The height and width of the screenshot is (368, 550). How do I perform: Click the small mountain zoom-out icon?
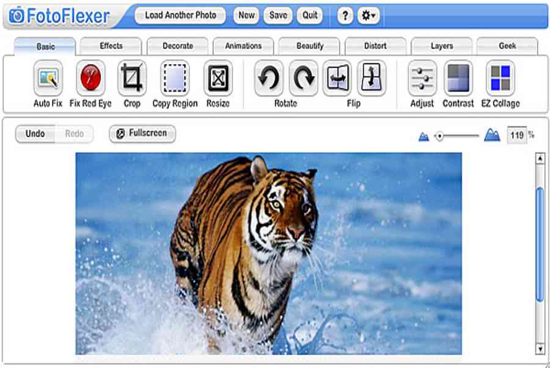click(x=424, y=136)
